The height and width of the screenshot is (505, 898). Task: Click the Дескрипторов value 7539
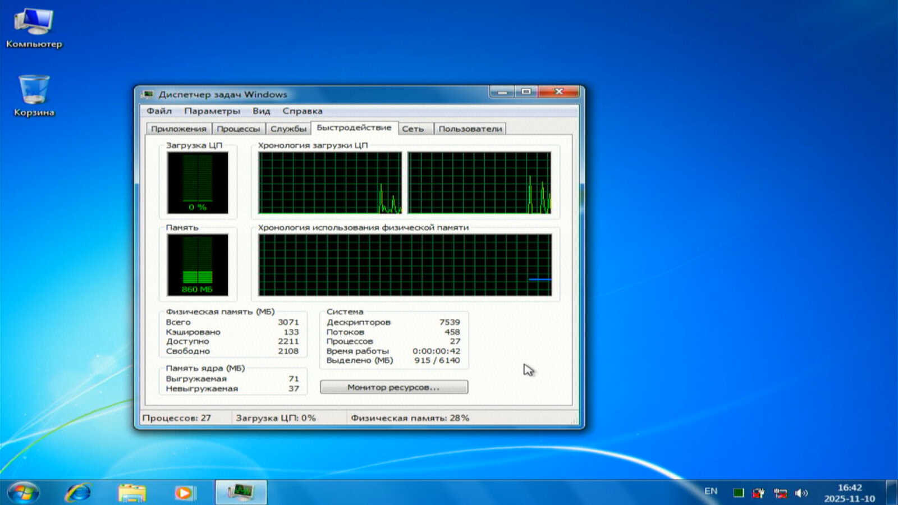pos(450,322)
